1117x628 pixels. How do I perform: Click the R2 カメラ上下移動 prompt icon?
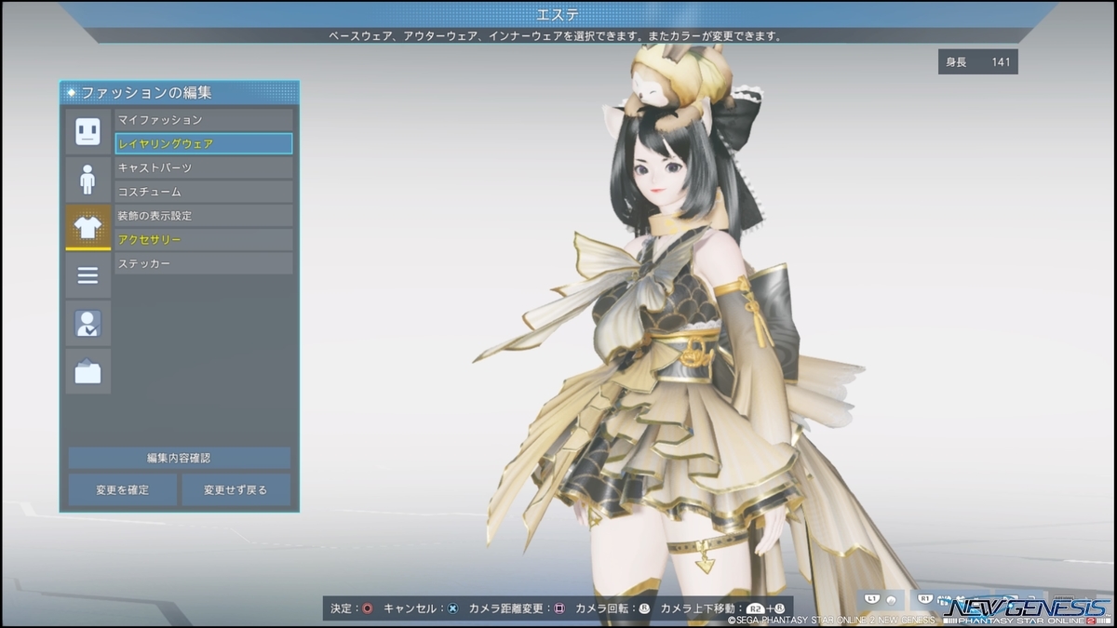[x=757, y=608]
